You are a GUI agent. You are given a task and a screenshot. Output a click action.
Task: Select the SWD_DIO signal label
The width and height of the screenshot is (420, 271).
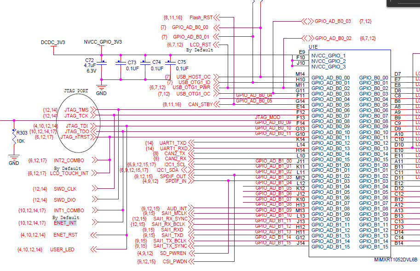(x=65, y=200)
